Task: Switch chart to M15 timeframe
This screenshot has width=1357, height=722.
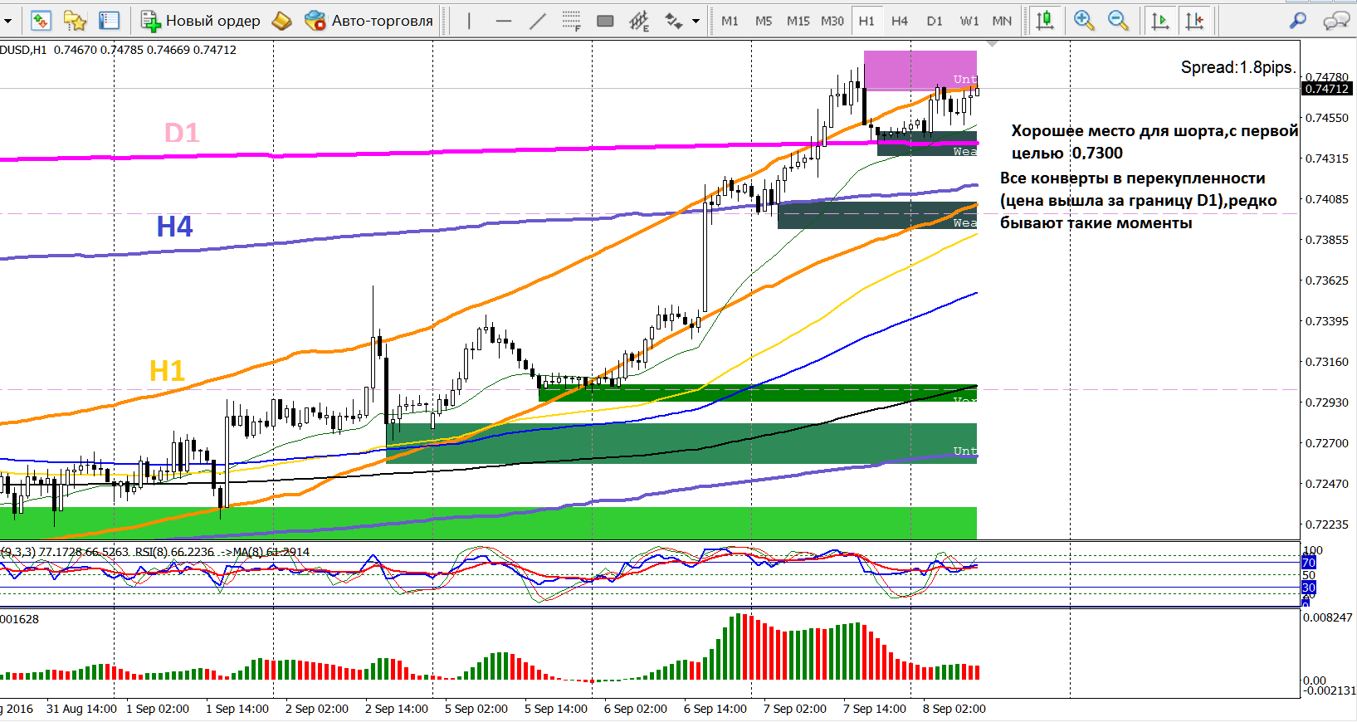Action: (x=798, y=21)
